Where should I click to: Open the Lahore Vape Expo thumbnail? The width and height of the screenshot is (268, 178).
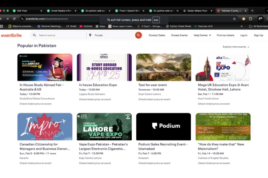104,126
